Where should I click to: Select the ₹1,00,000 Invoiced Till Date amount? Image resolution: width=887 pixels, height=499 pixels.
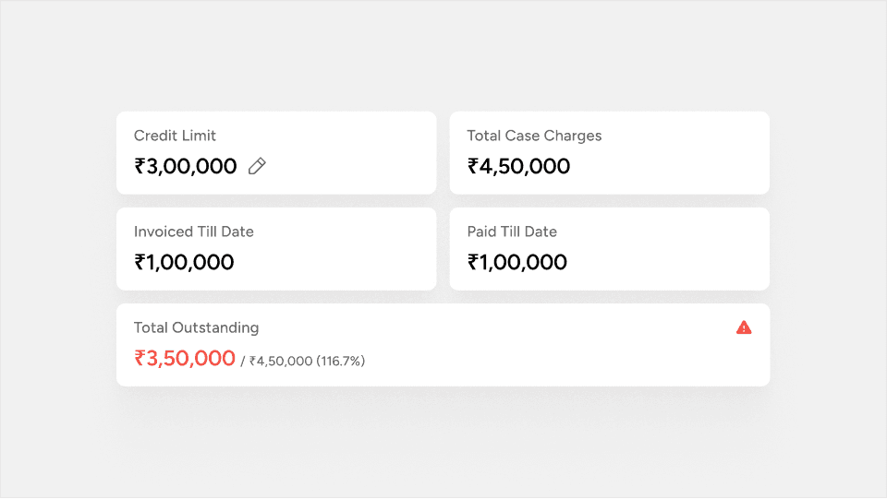tap(184, 263)
